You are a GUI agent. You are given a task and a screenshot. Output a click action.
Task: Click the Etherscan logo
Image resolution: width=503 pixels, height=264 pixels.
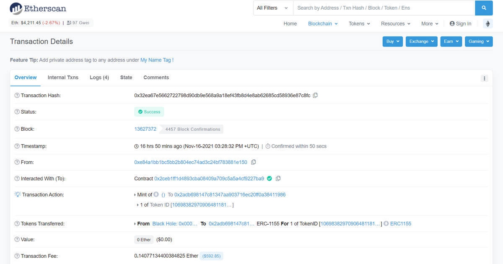38,8
